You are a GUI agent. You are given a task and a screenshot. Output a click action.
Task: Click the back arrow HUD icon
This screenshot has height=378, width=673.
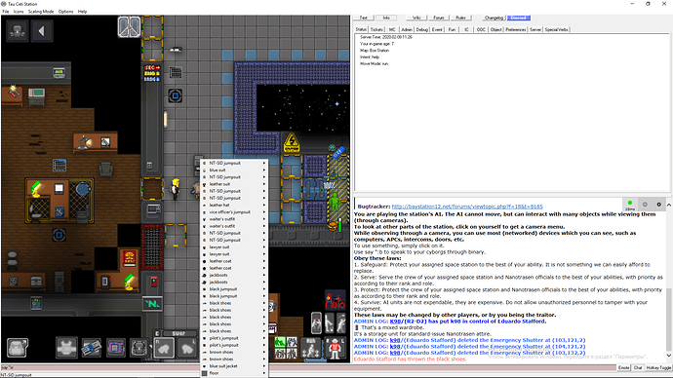[x=42, y=31]
